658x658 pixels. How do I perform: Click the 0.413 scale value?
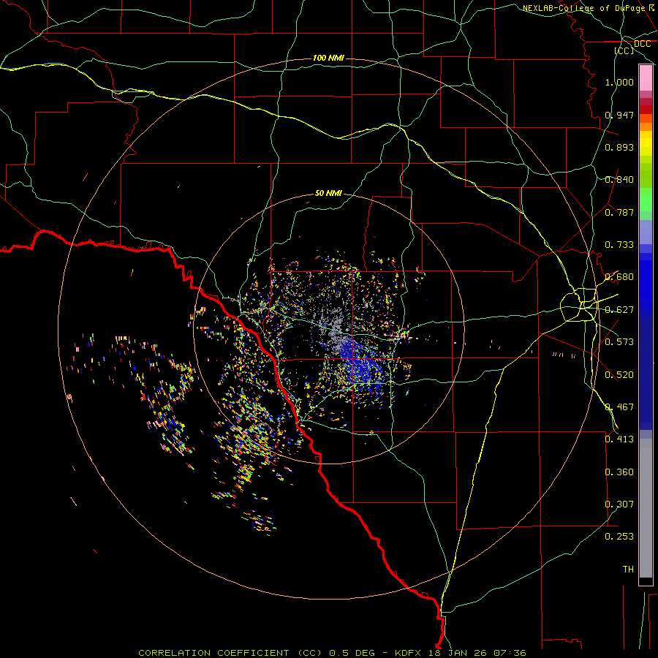point(619,439)
